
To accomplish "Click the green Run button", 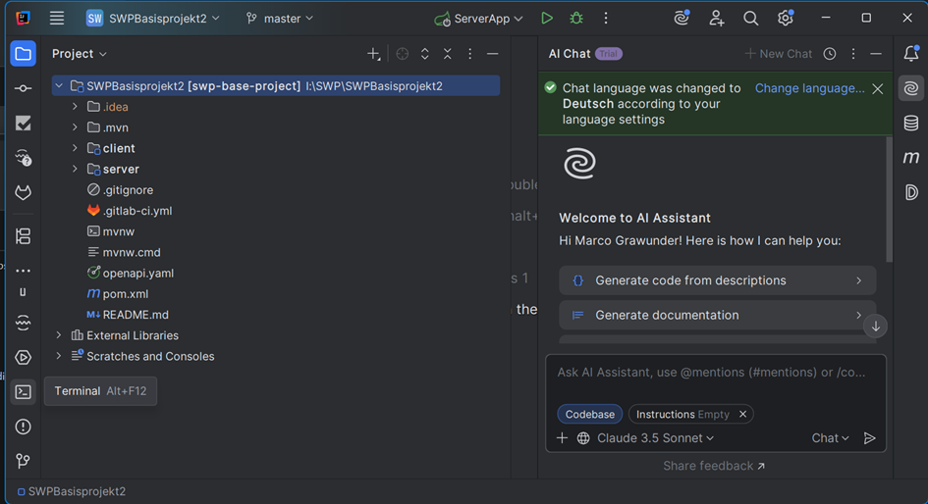I will [x=547, y=19].
